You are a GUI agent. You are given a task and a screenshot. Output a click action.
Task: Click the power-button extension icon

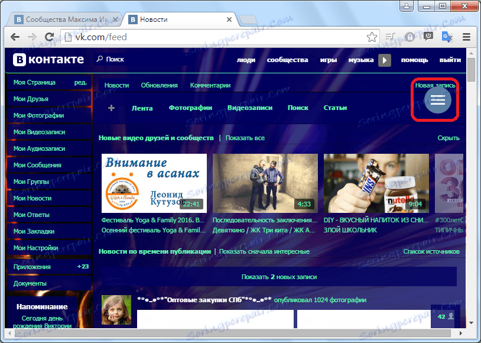(428, 37)
